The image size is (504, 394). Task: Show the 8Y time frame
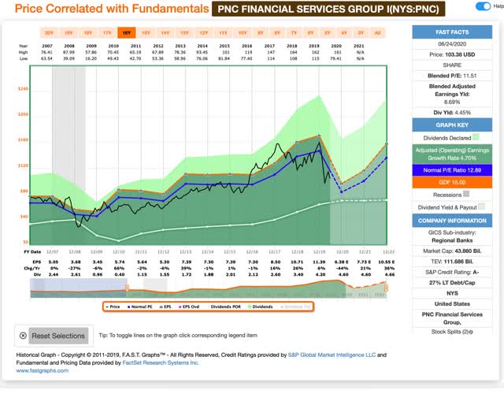pyautogui.click(x=277, y=33)
